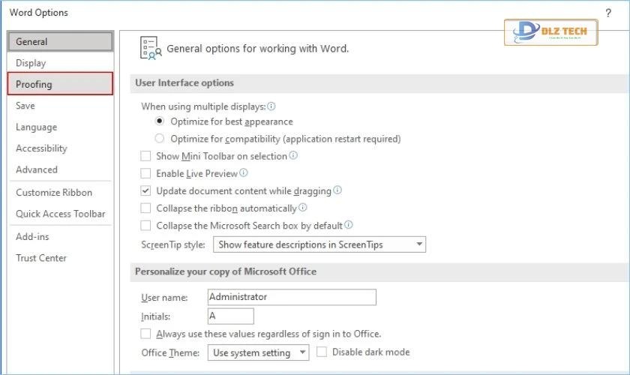Go to Customize Ribbon settings
The width and height of the screenshot is (630, 375).
pyautogui.click(x=54, y=193)
